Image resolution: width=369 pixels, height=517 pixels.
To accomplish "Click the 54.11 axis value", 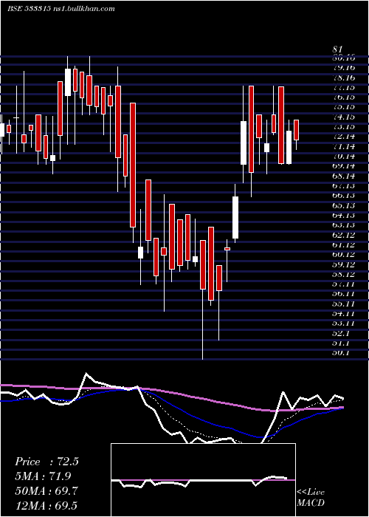I will click(343, 314).
